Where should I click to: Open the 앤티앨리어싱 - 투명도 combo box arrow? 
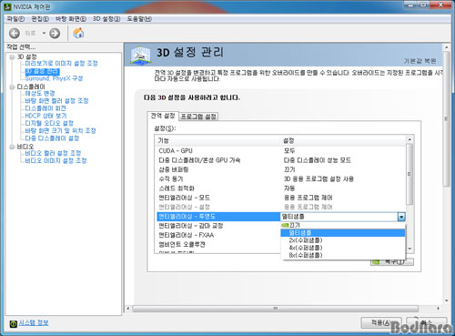click(401, 217)
